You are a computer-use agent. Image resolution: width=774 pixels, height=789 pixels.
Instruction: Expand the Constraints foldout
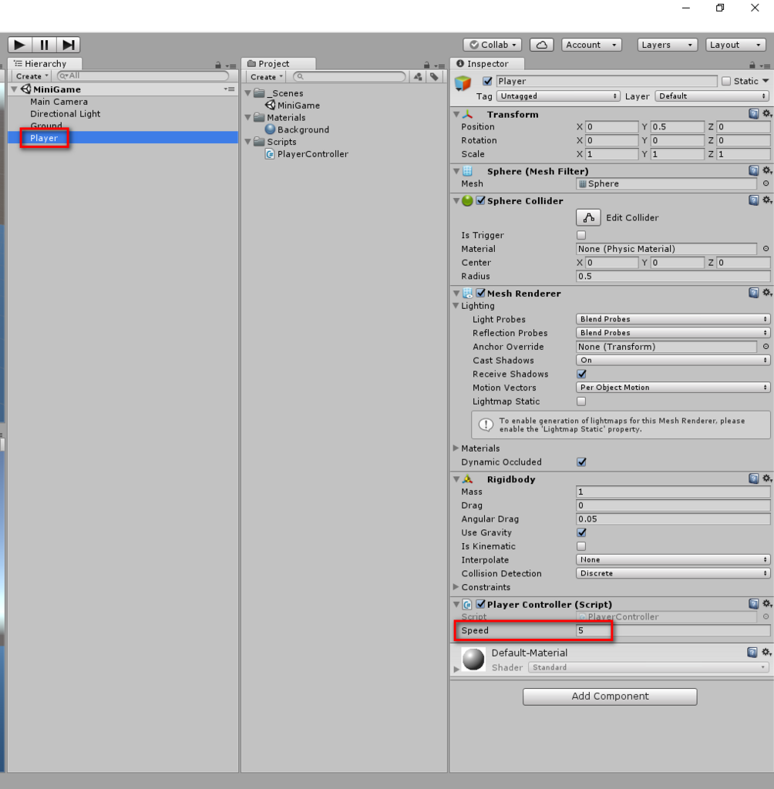(x=456, y=586)
